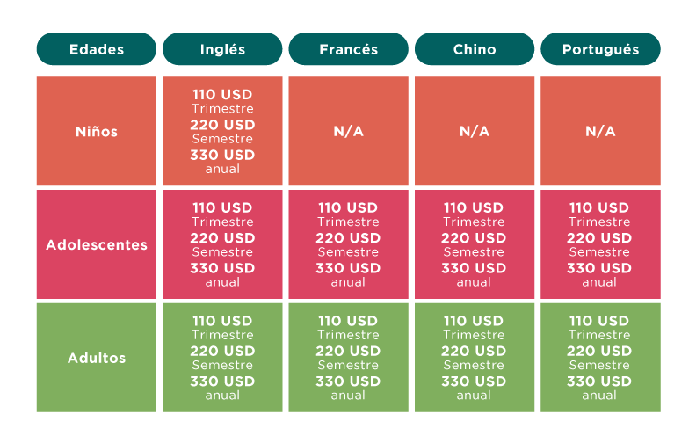
Task: Click N/A cell under Portugués
Action: pos(600,131)
